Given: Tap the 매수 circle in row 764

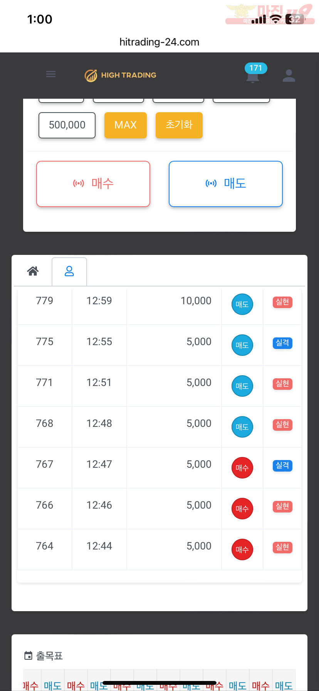Looking at the screenshot, I should 242,549.
